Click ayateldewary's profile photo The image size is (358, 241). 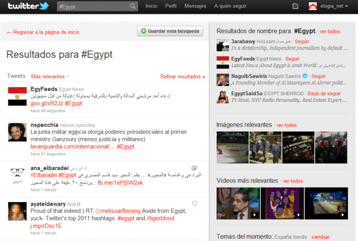(18, 211)
